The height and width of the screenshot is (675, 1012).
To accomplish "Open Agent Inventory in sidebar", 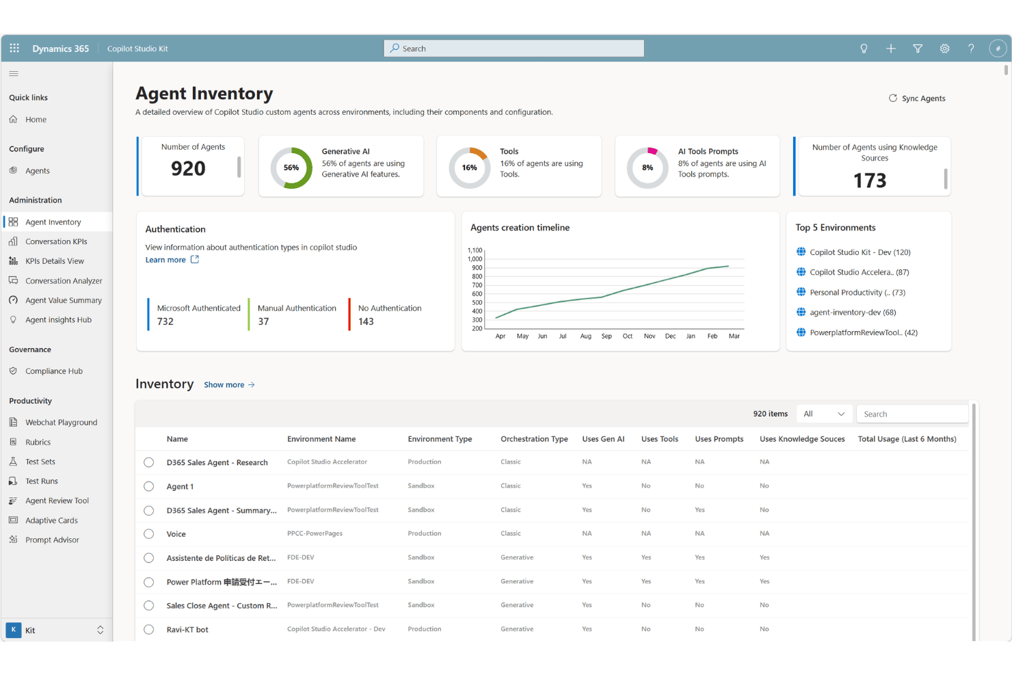I will pos(57,222).
